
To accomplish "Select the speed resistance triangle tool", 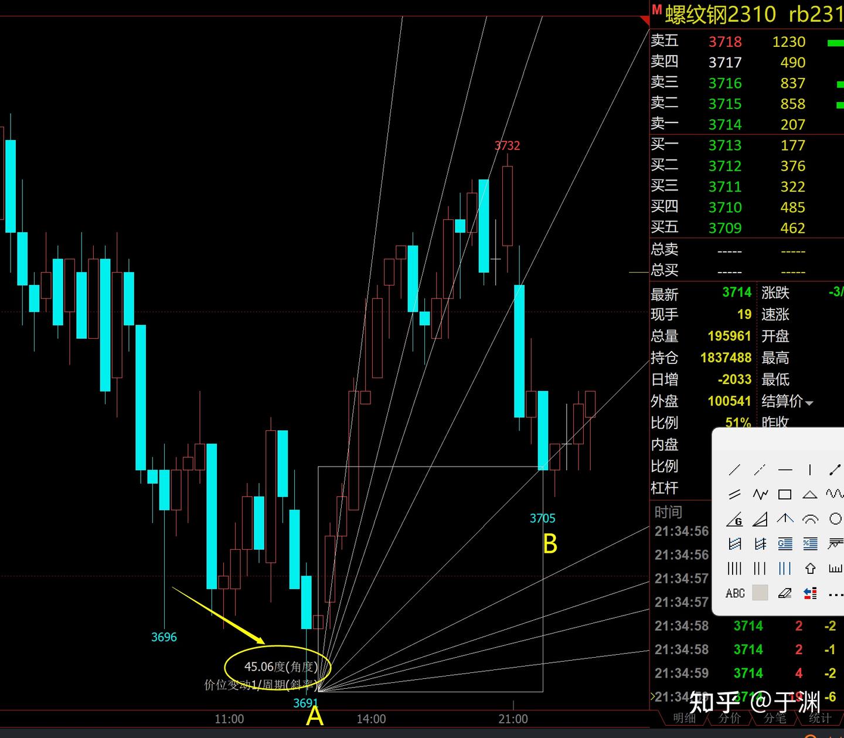I will (760, 519).
